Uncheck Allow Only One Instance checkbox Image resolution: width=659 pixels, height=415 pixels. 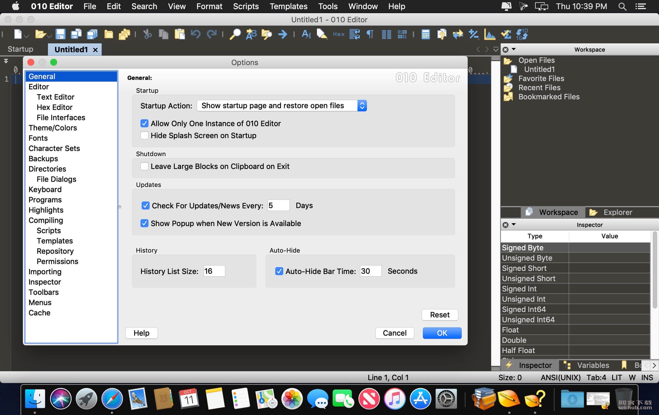point(144,123)
